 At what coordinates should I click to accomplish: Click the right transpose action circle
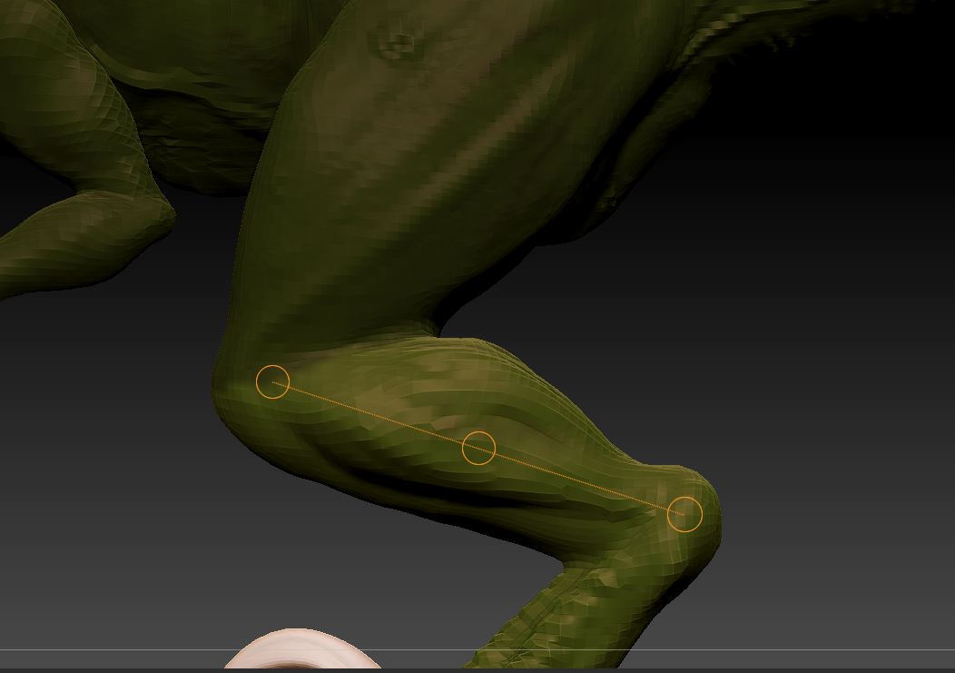click(x=684, y=514)
